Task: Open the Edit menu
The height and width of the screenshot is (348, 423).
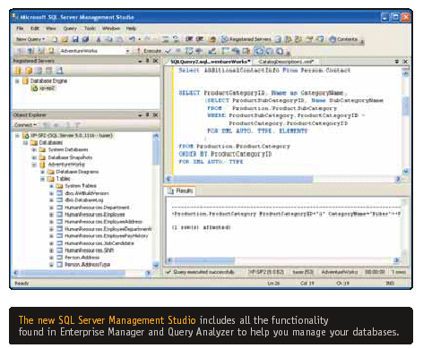Action: click(35, 29)
